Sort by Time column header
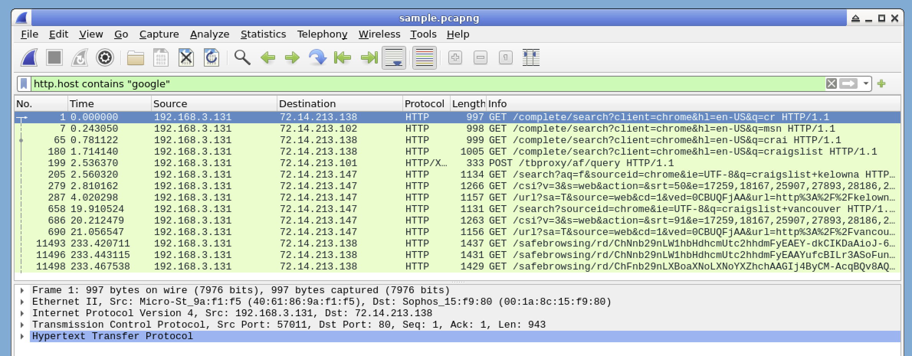 click(x=110, y=104)
